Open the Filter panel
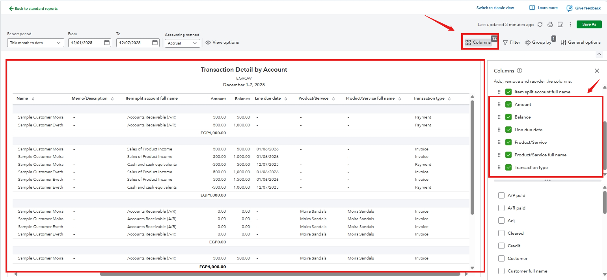This screenshot has width=607, height=280. point(512,43)
